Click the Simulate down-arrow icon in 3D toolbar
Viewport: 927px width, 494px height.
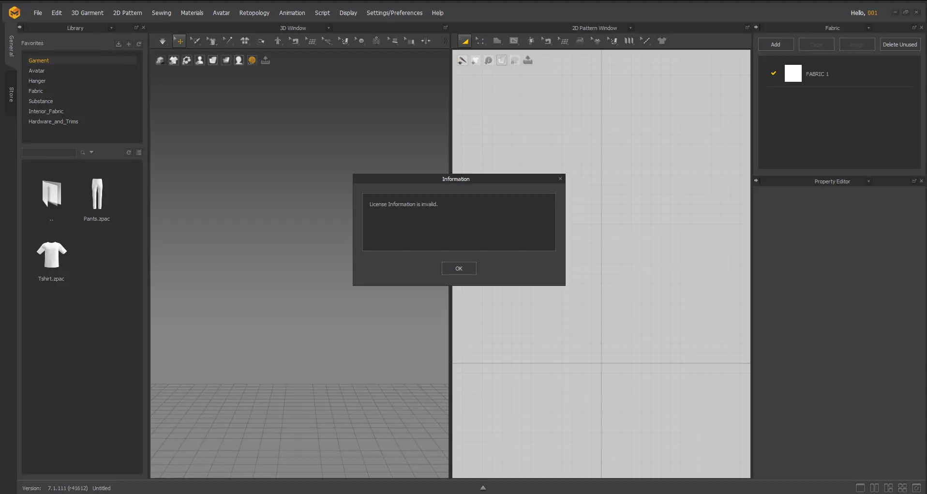[163, 42]
